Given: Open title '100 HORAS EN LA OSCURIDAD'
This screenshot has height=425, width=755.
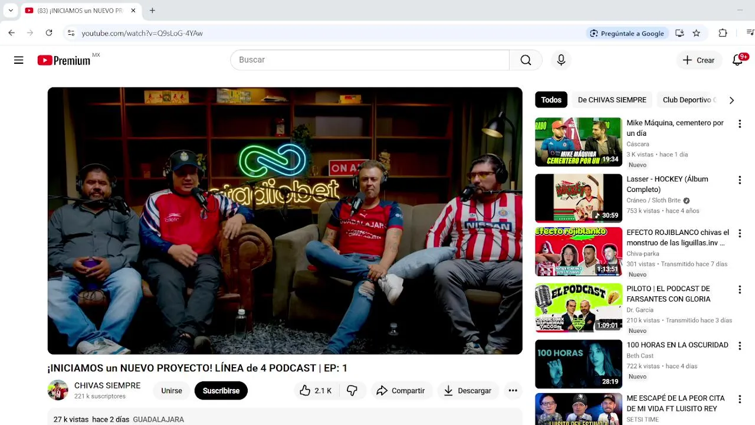Looking at the screenshot, I should [x=677, y=345].
